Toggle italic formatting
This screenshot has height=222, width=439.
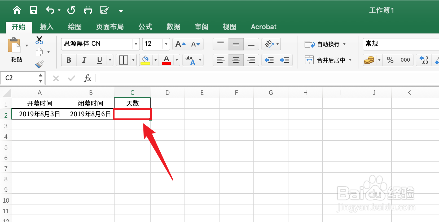click(84, 60)
